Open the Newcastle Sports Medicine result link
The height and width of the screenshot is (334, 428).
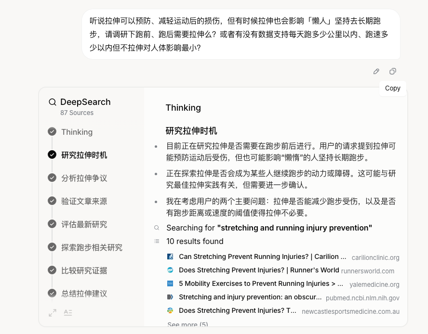pos(237,310)
